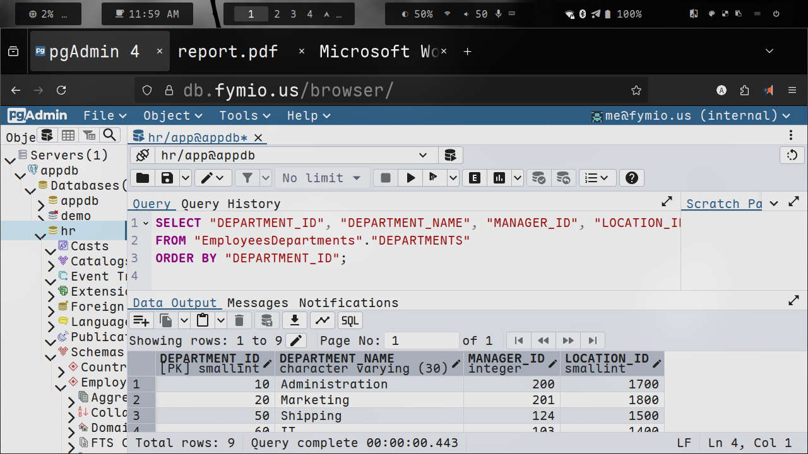Open a SQL file with the folder icon
The height and width of the screenshot is (454, 808).
(x=143, y=178)
